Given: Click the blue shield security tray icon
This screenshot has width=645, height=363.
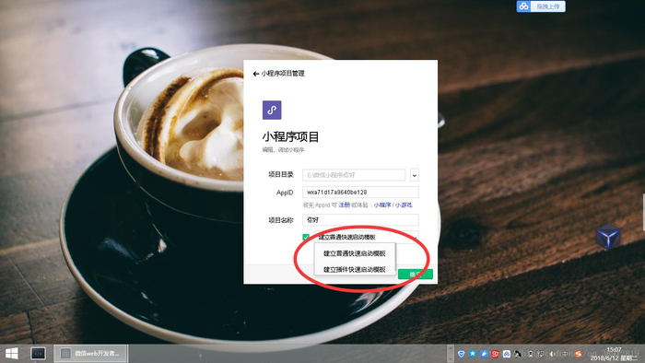Looking at the screenshot, I should (461, 354).
